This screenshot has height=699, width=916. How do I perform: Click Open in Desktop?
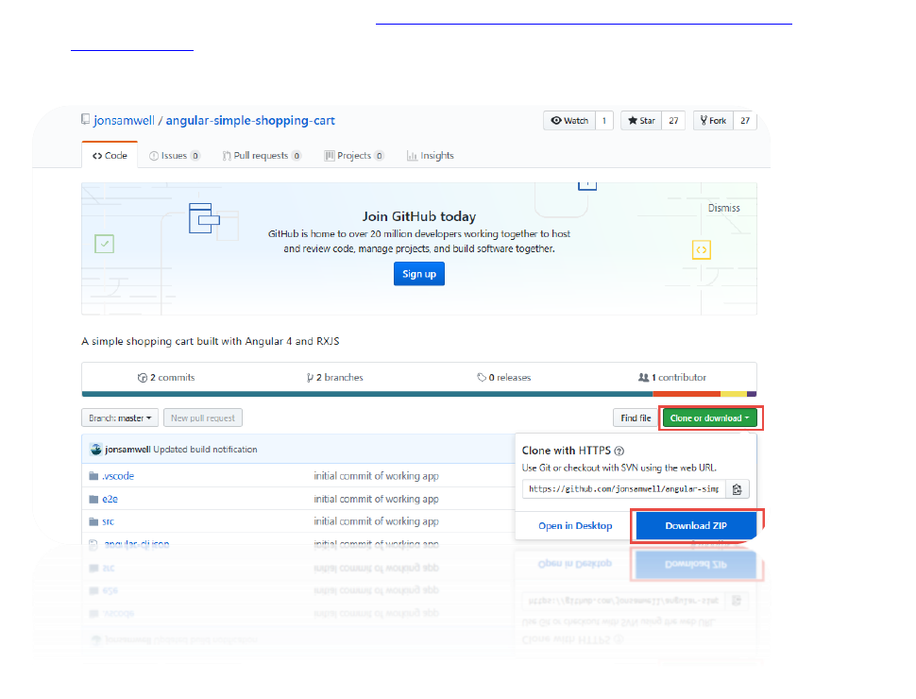tap(575, 525)
